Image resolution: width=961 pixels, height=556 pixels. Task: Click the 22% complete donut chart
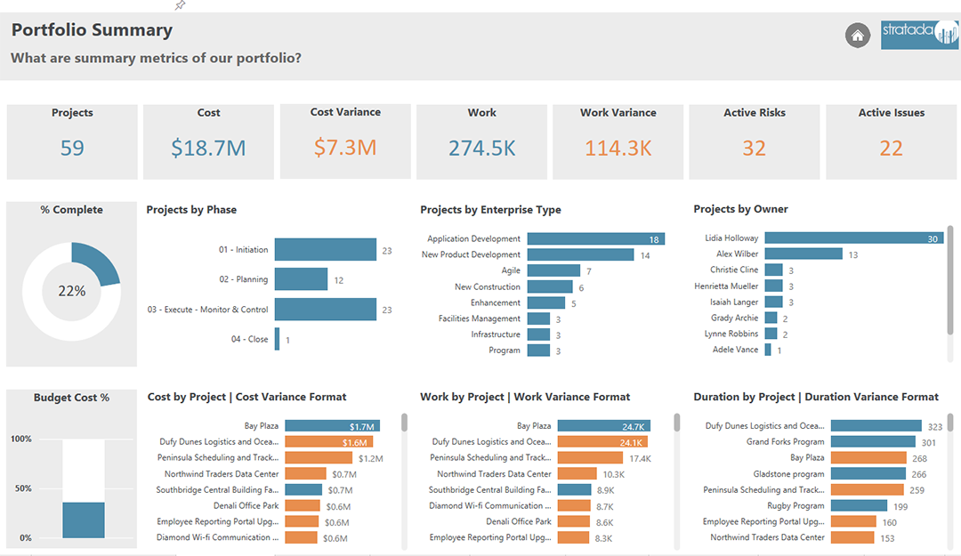pos(72,291)
